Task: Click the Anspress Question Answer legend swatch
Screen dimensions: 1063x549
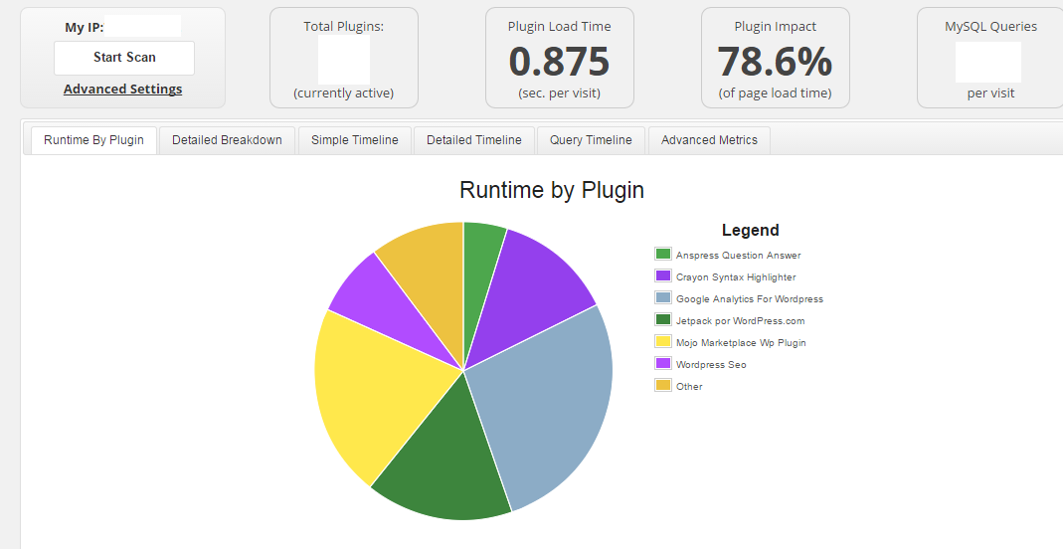Action: pos(663,255)
